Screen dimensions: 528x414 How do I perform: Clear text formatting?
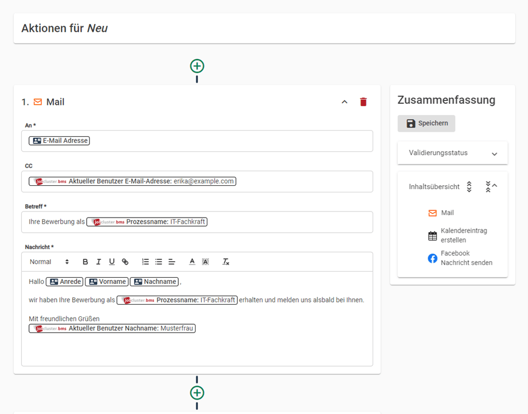[x=226, y=262]
